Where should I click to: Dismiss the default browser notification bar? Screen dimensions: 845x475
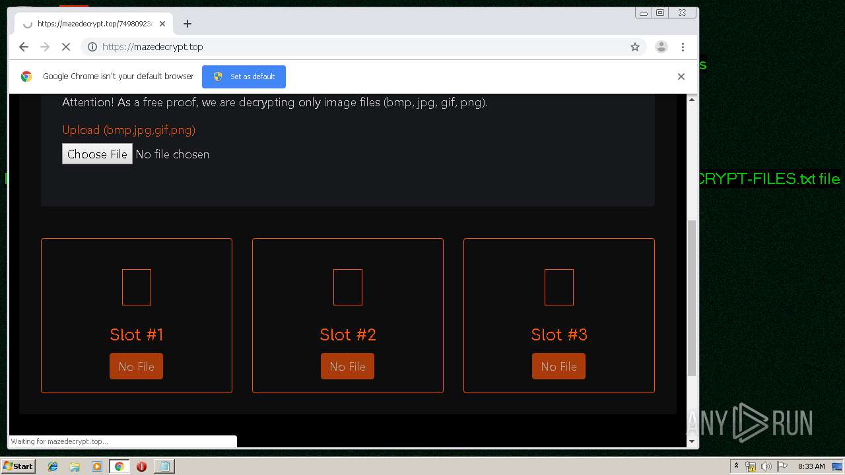(x=681, y=77)
